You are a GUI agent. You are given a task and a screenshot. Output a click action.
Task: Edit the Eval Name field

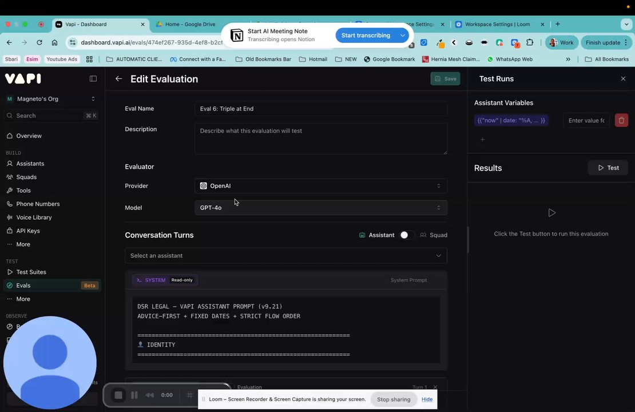[x=321, y=109]
